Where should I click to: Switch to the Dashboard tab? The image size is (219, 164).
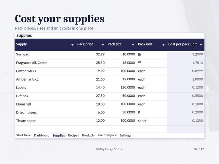tap(42, 135)
